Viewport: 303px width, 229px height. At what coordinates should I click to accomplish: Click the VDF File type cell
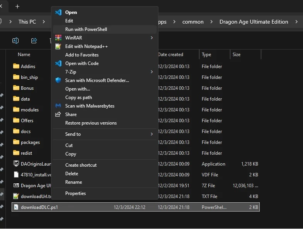(210, 175)
